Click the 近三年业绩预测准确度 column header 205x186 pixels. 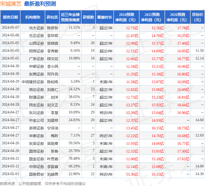click(x=70, y=17)
